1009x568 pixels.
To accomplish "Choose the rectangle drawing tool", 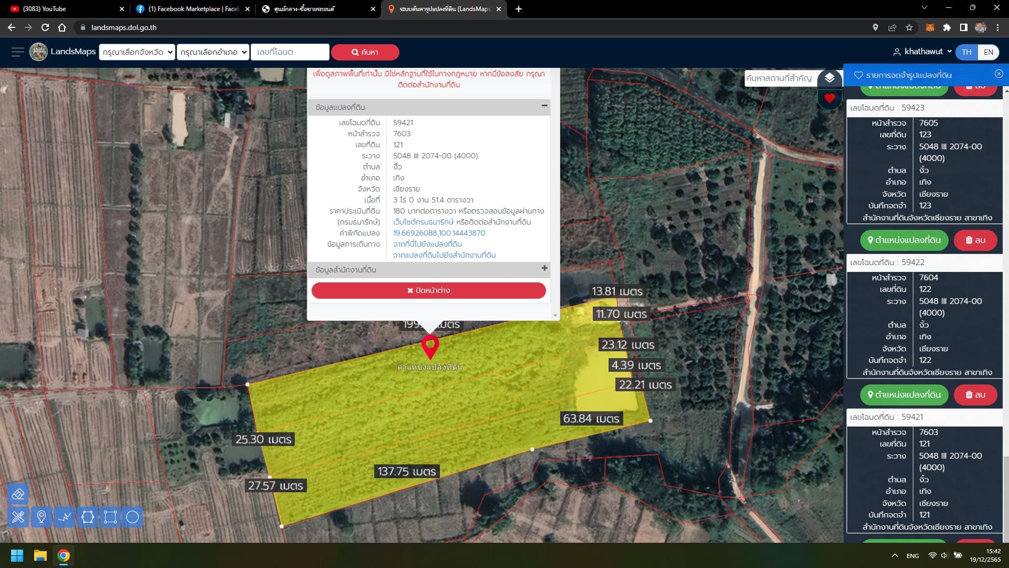I will click(110, 517).
